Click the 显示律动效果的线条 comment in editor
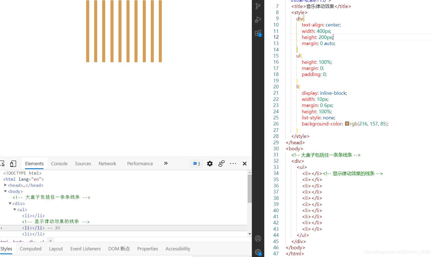433x257 pixels. point(353,173)
